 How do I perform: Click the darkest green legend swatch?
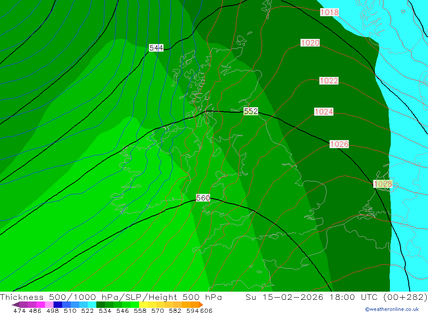101,304
